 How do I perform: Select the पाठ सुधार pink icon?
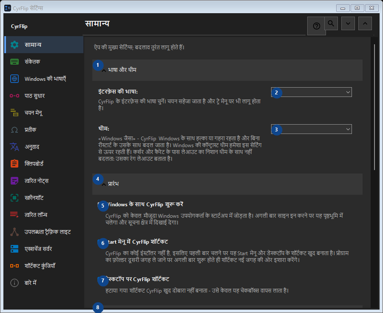[x=14, y=96]
